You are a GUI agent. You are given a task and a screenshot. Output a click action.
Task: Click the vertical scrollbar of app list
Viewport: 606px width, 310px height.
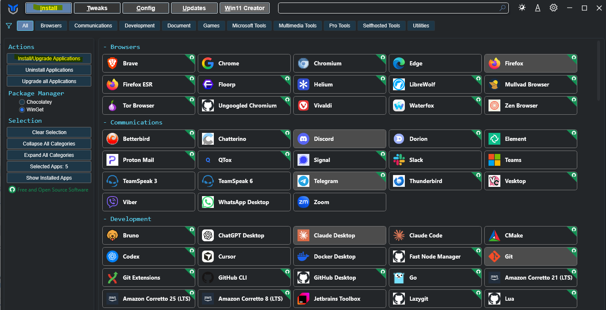coord(599,70)
